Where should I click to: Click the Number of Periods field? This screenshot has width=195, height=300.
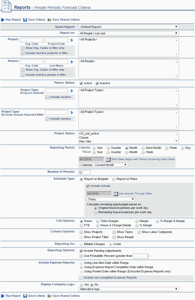pos(84,172)
